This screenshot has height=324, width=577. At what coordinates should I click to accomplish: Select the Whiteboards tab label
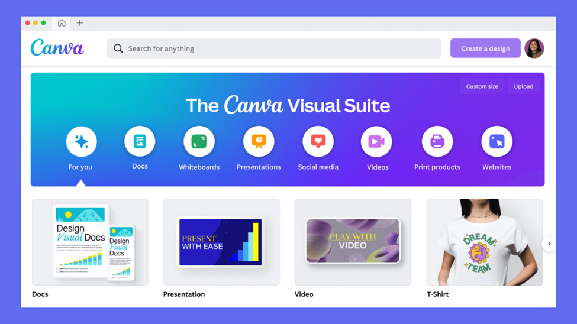tap(199, 167)
